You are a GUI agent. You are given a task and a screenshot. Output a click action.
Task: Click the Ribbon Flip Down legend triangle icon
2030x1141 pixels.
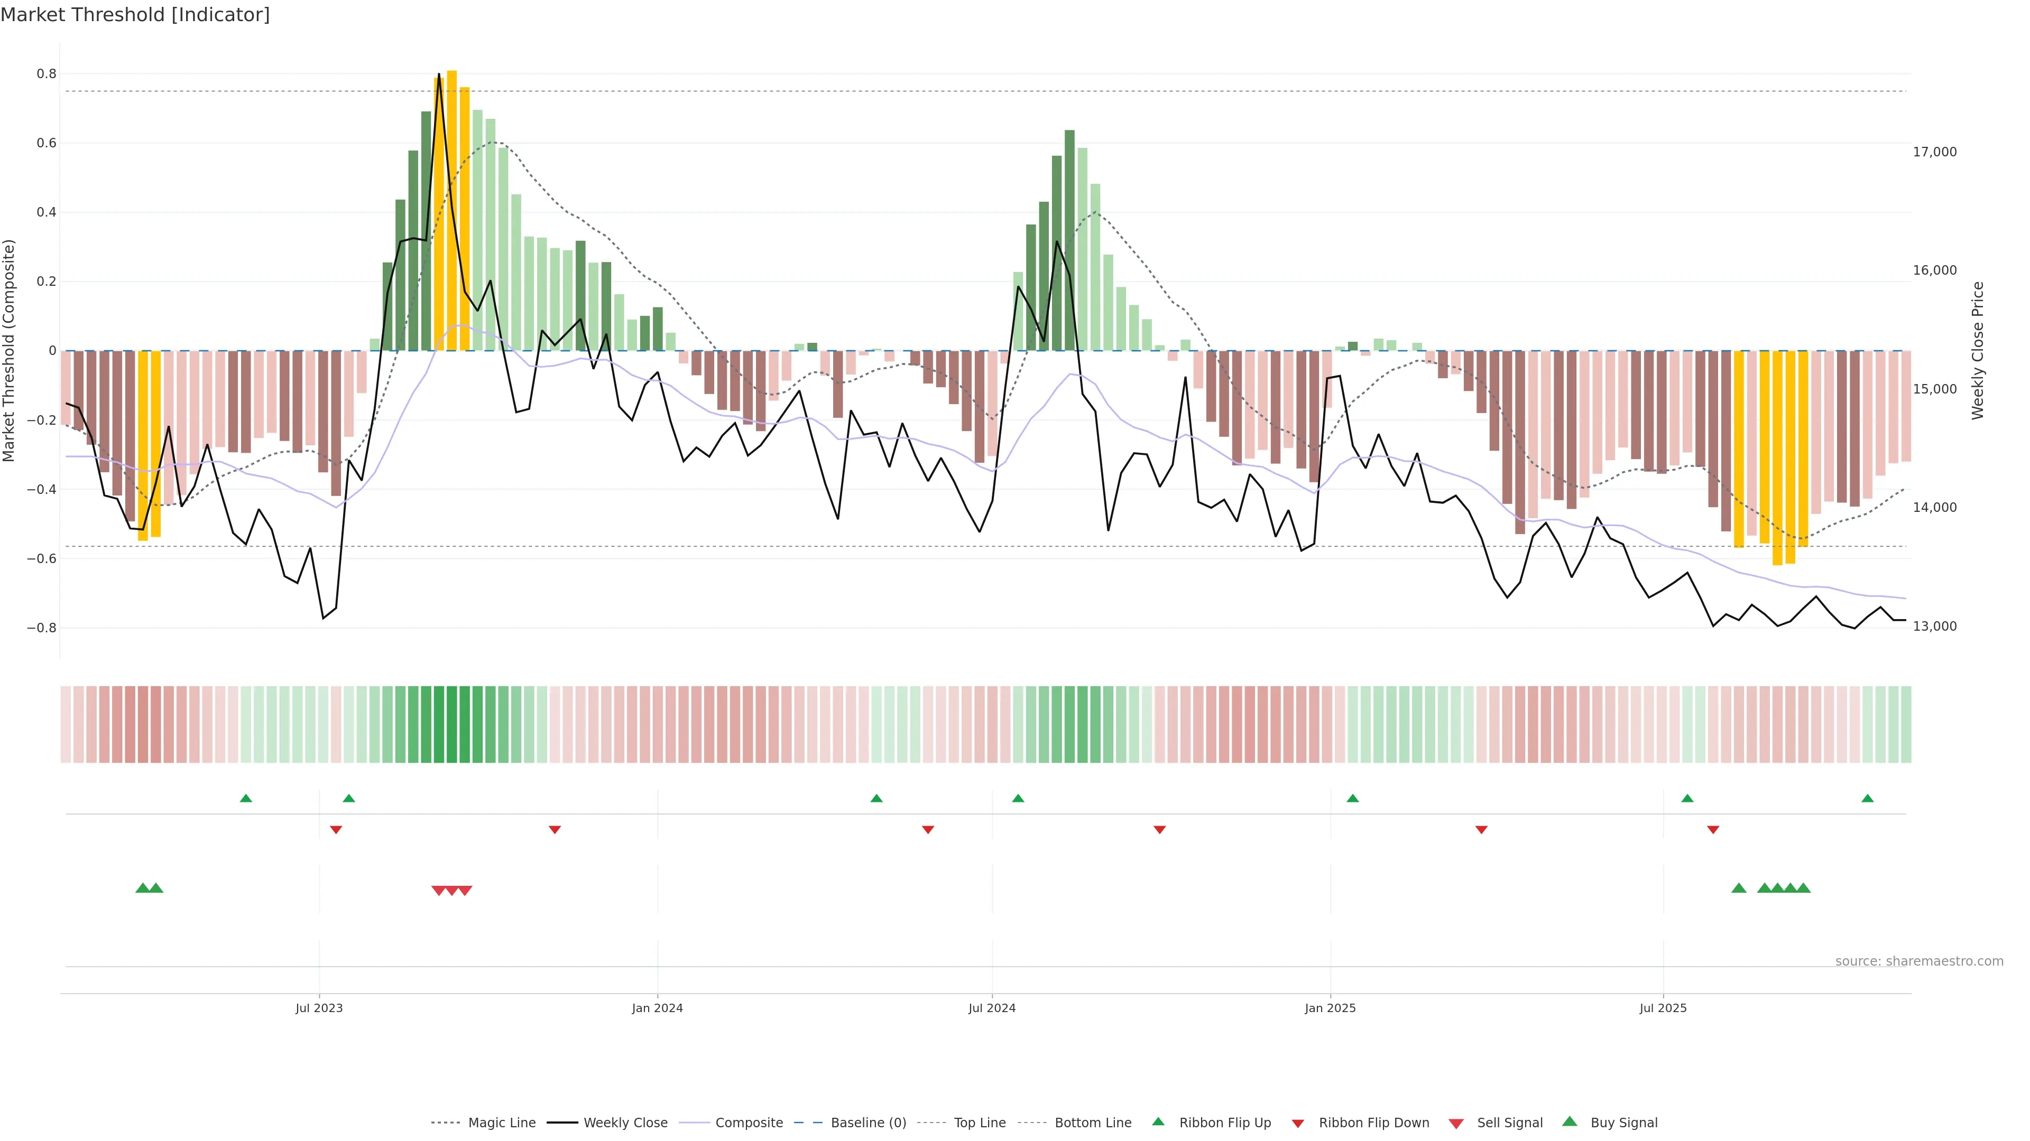pyautogui.click(x=1298, y=1124)
